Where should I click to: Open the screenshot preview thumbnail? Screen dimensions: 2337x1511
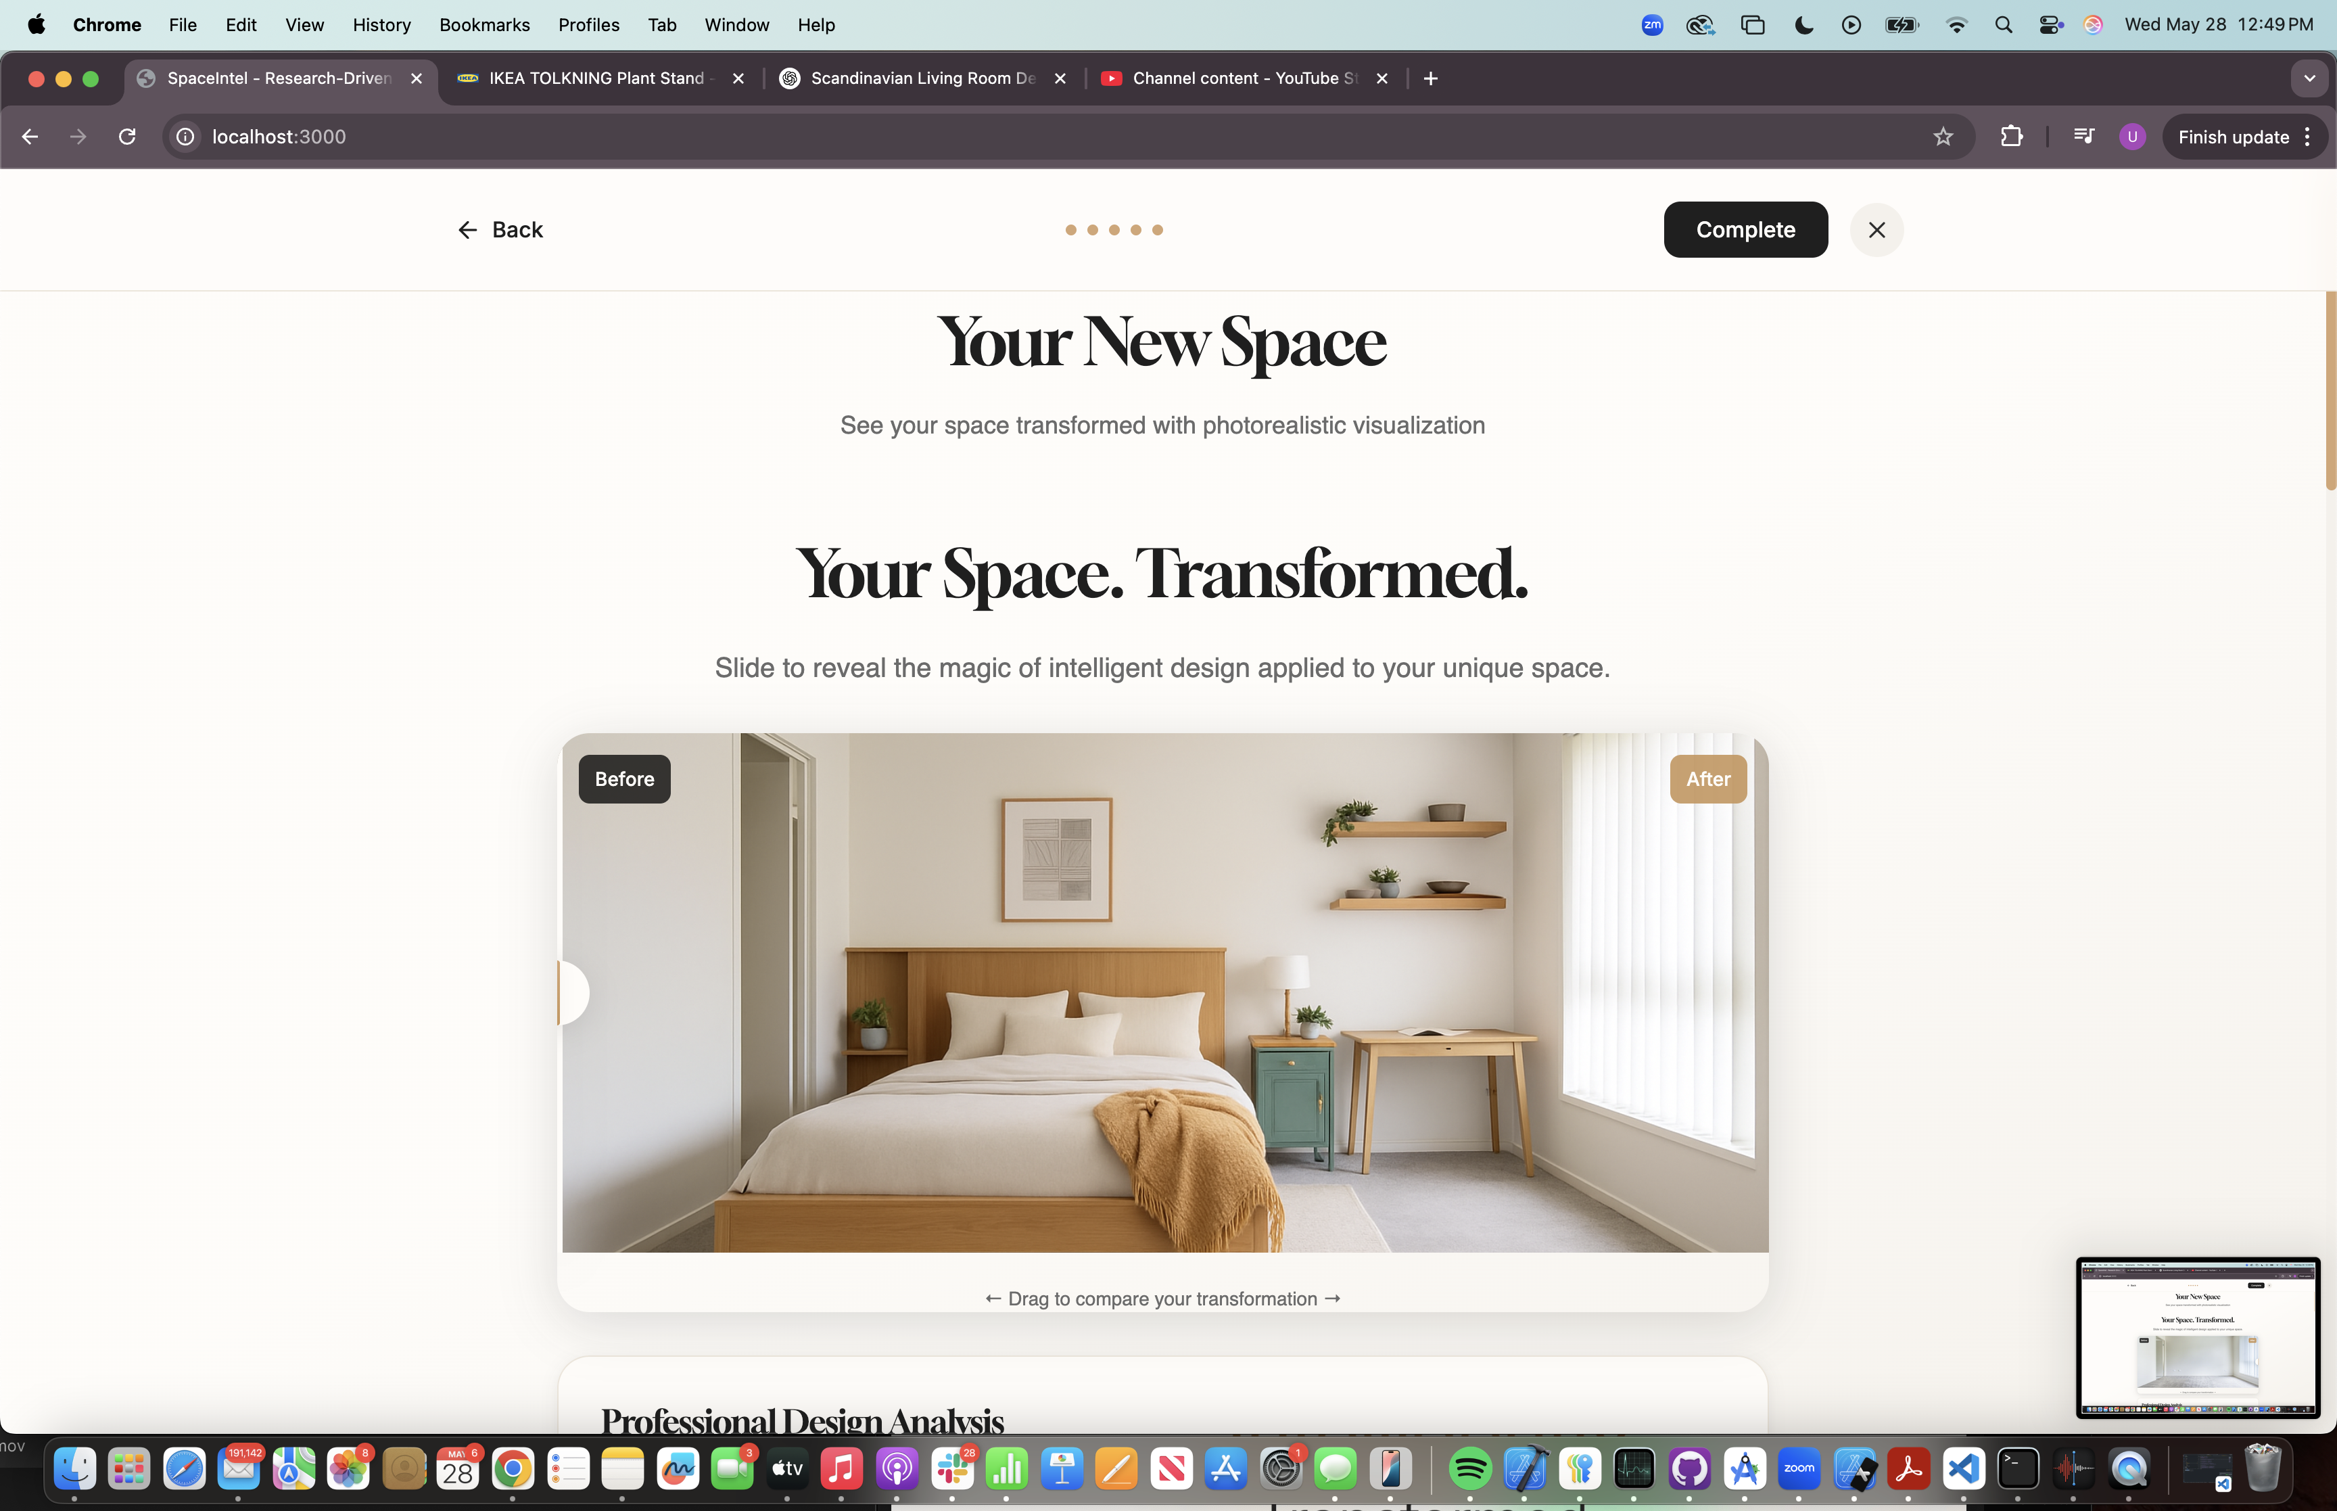pyautogui.click(x=2197, y=1336)
